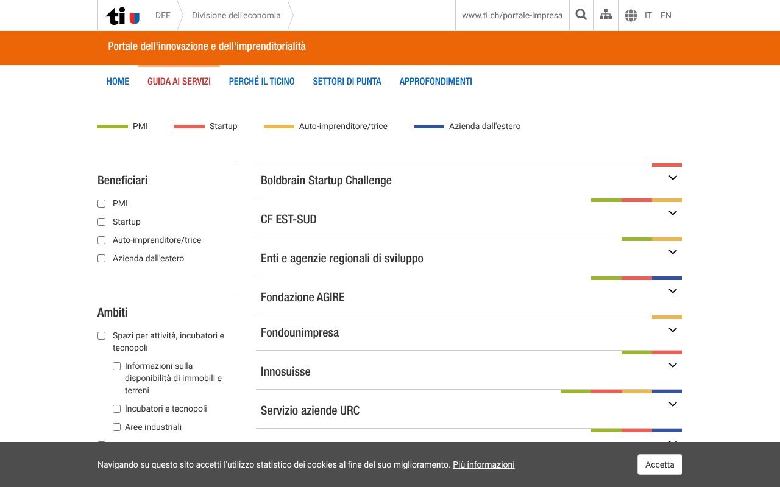Click the globe language icon

tap(631, 15)
